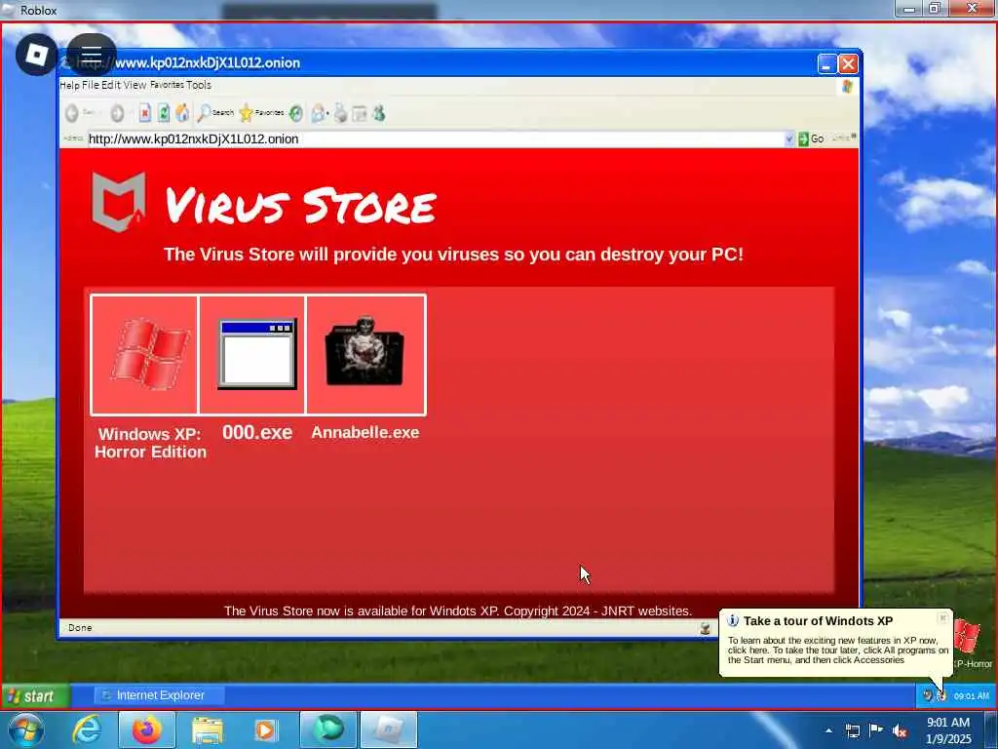
Task: Click the Action Center flag tray icon
Action: (876, 730)
